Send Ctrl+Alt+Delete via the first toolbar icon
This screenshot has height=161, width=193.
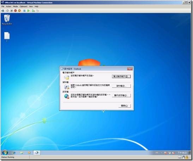(x=3, y=11)
